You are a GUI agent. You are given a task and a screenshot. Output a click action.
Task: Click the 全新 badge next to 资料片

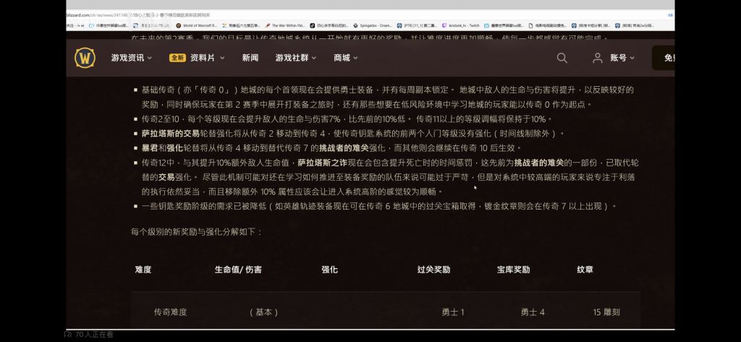point(178,58)
